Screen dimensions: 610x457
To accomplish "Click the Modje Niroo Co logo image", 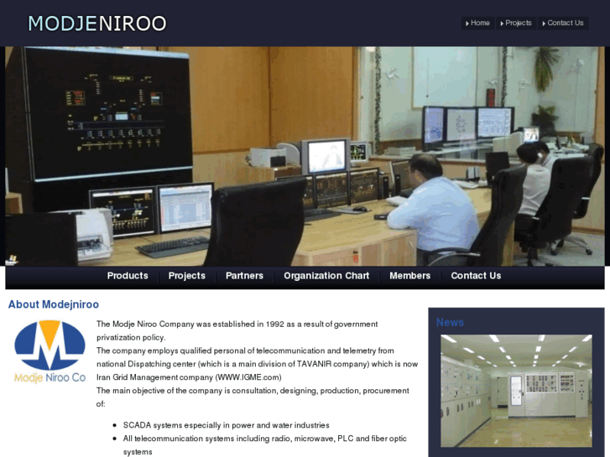I will pos(50,351).
